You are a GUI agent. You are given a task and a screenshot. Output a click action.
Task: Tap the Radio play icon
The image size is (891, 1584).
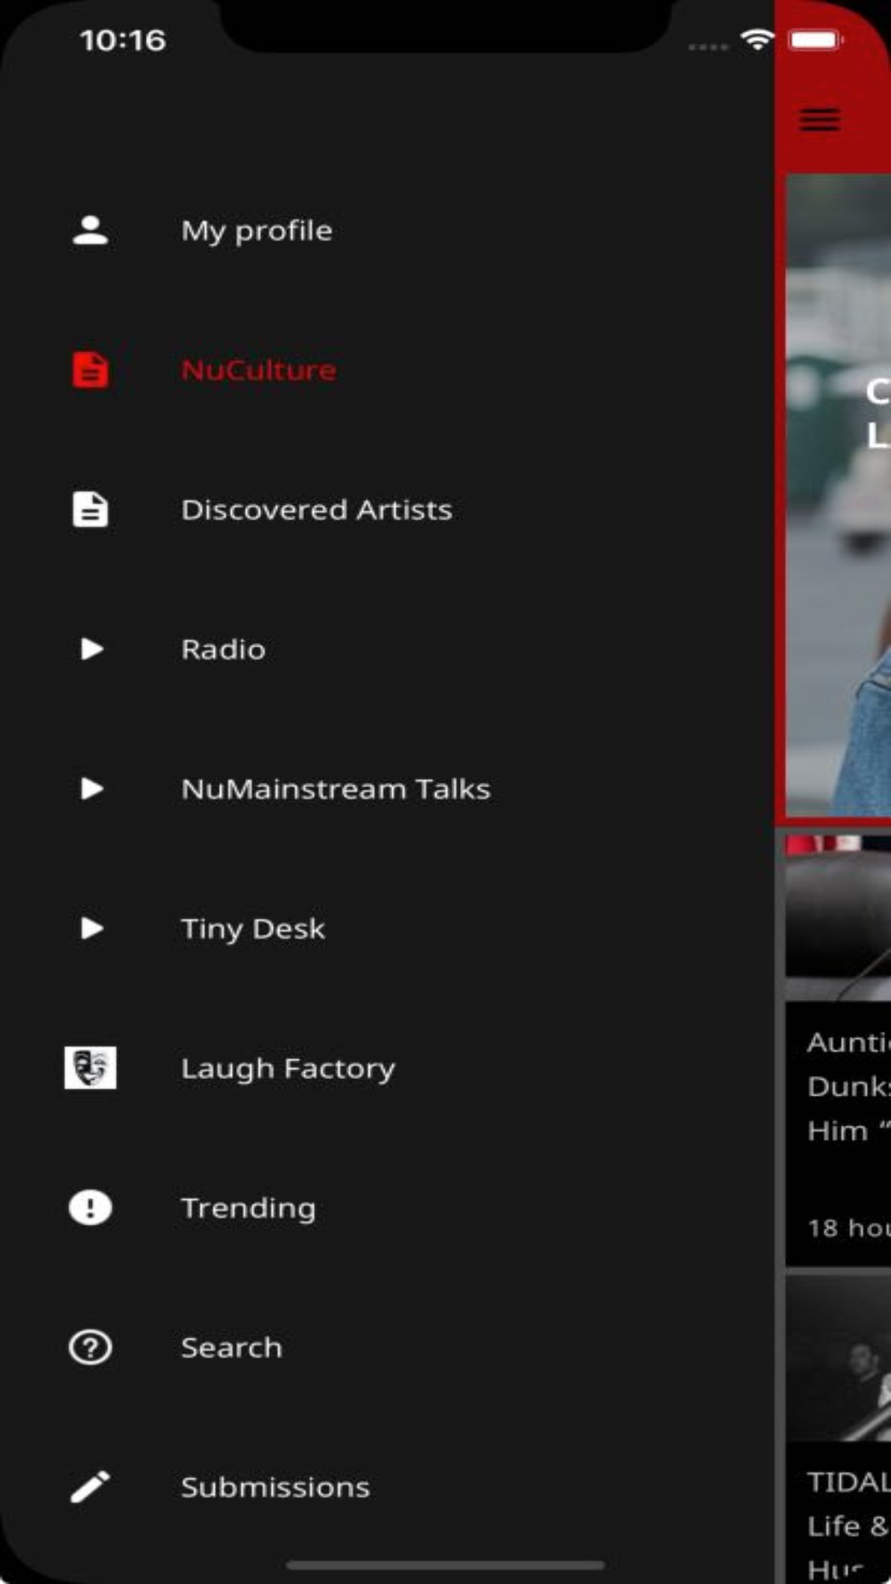tap(92, 649)
